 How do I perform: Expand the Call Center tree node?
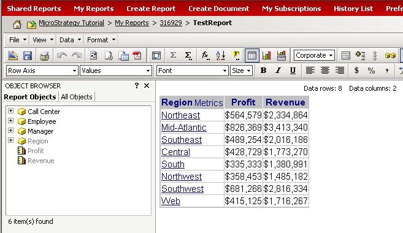(10, 111)
